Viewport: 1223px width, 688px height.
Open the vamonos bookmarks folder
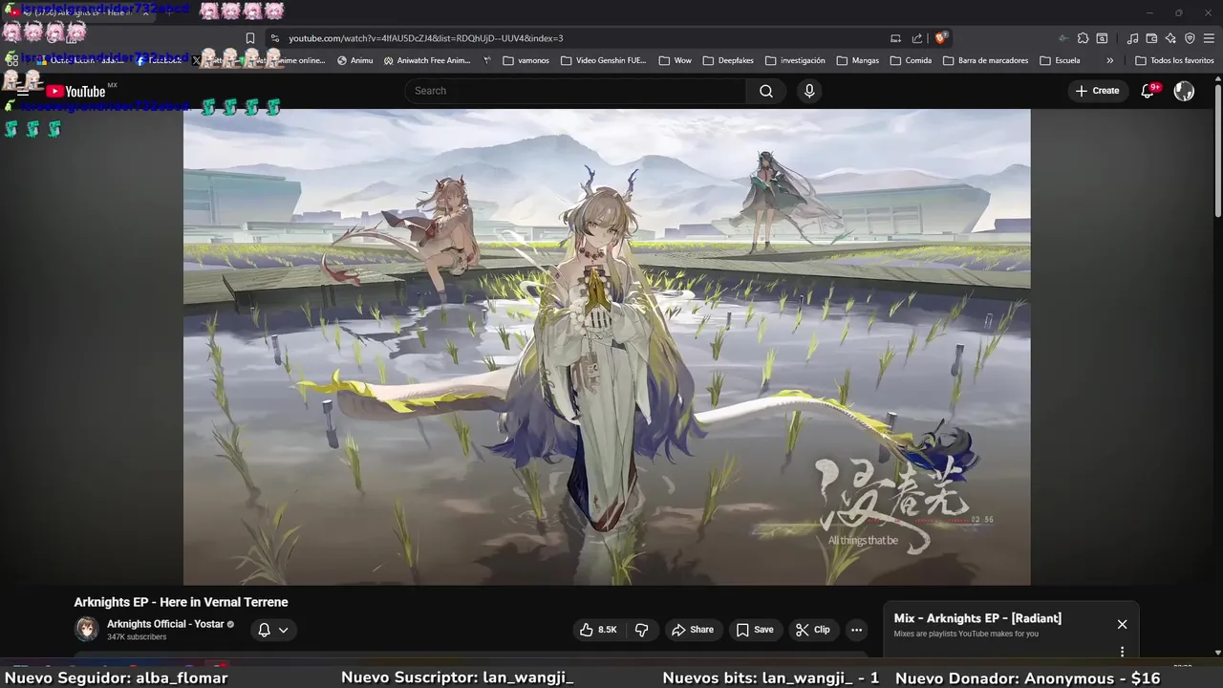[x=526, y=60]
